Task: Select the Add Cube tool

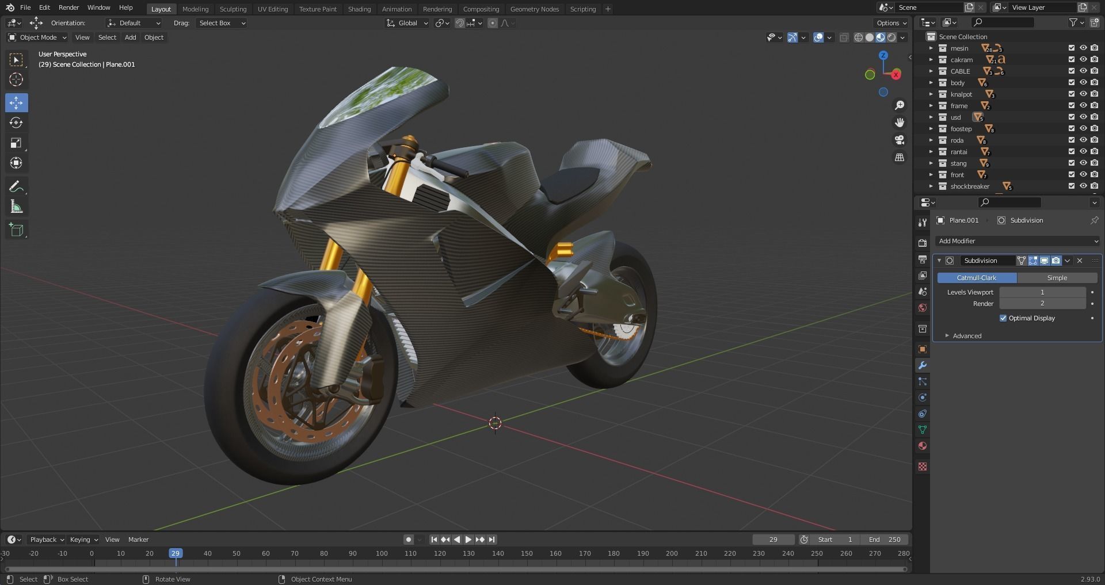Action: pos(16,230)
